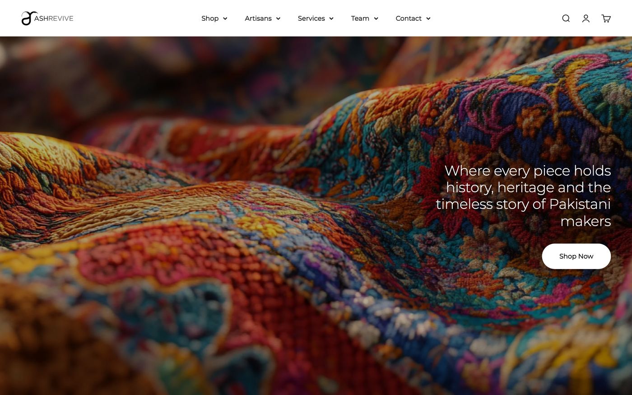Image resolution: width=632 pixels, height=395 pixels.
Task: Open the Artisans menu item
Action: tap(258, 19)
